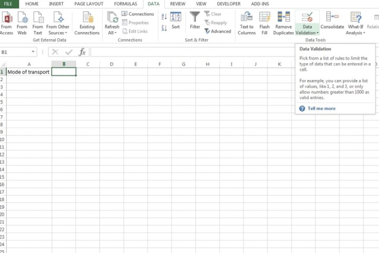
Task: Click the Advanced filter button
Action: pos(218,31)
